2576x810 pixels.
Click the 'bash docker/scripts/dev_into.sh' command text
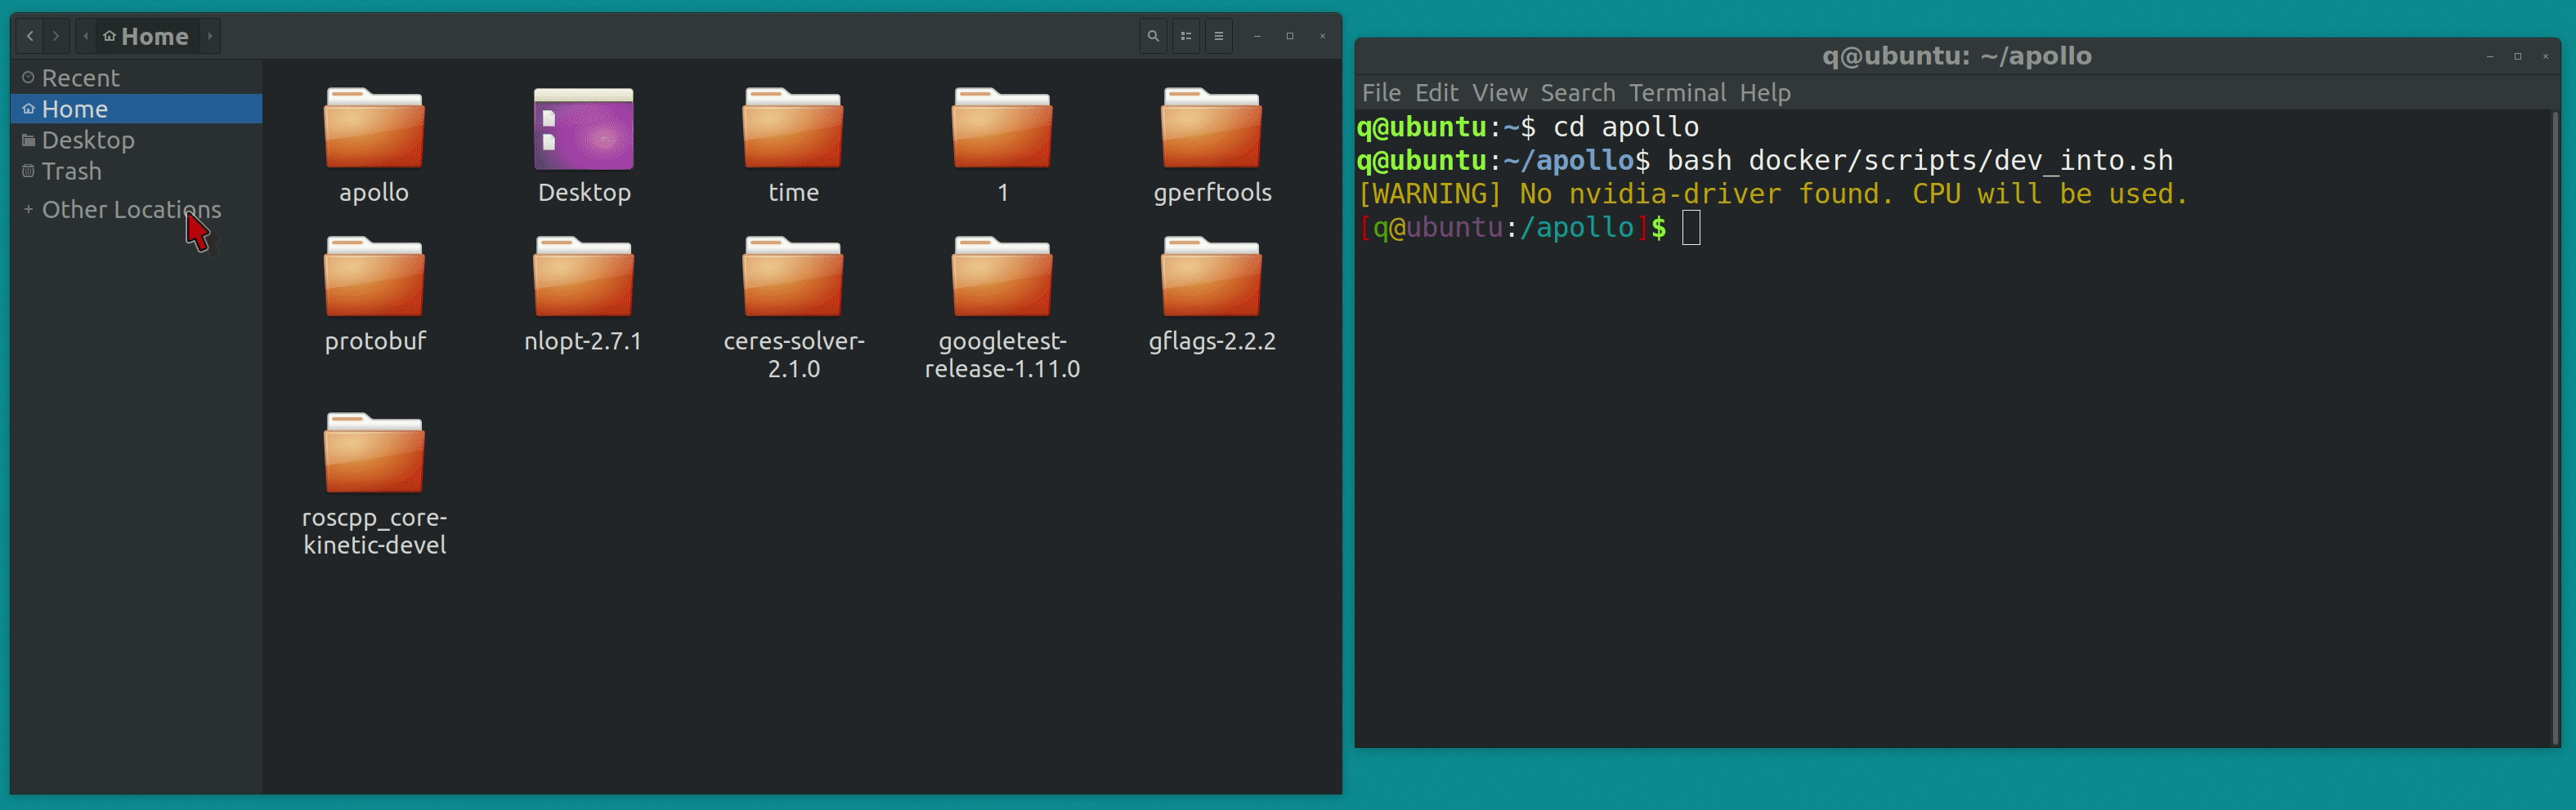[1919, 161]
